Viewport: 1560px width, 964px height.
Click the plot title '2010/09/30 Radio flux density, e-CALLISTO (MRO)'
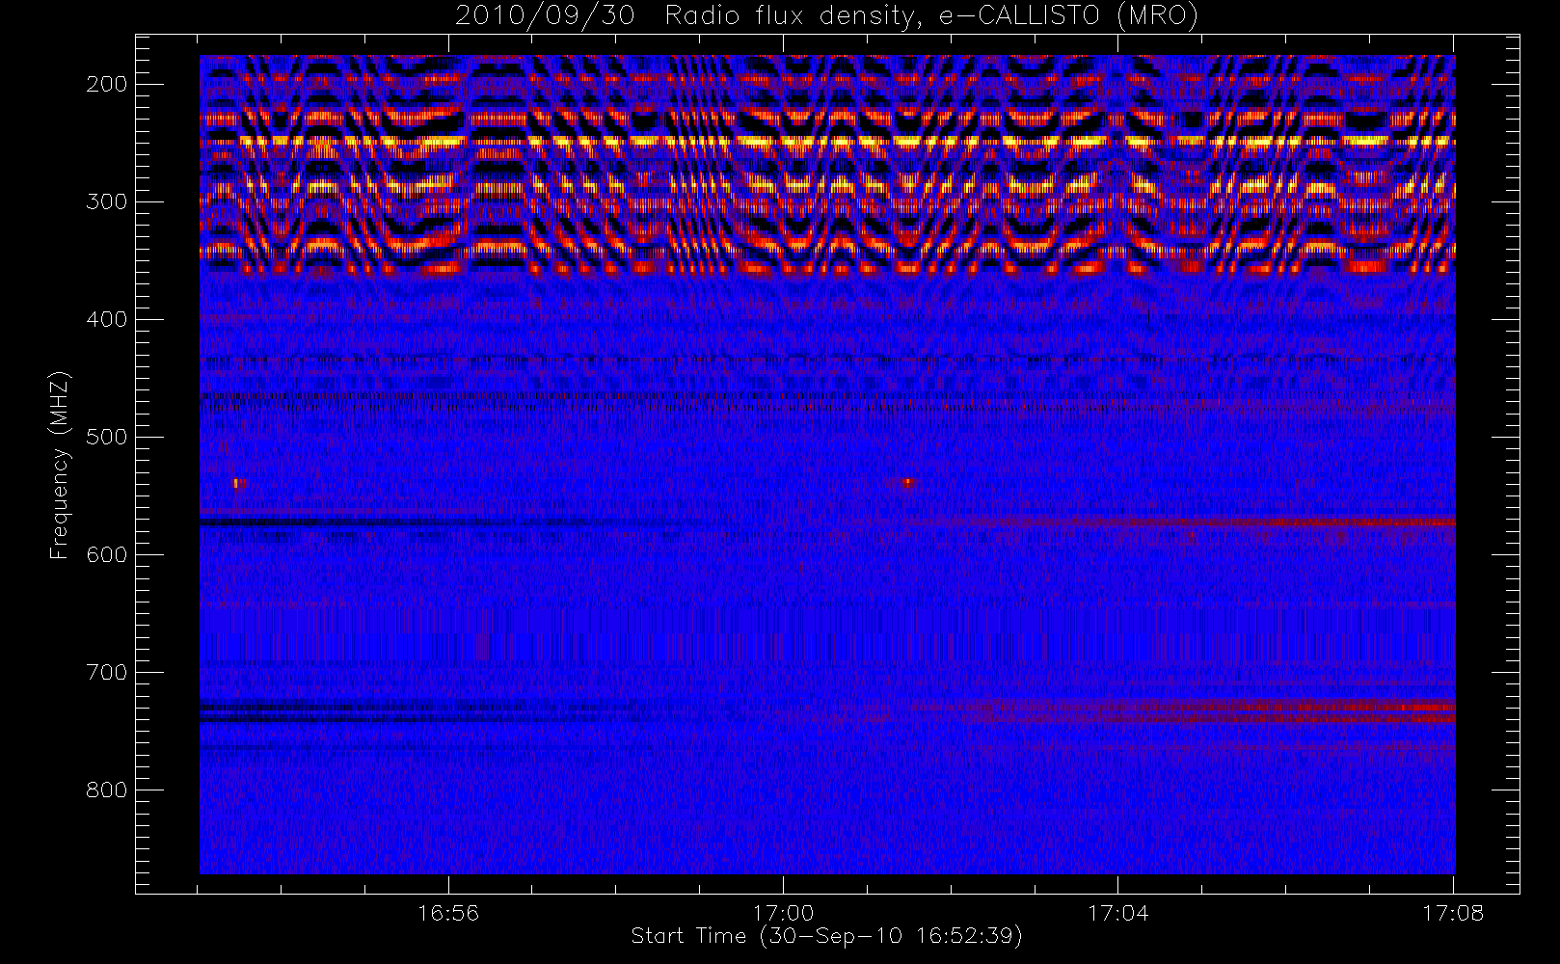coord(826,16)
